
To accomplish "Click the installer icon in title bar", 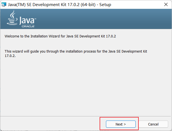I will click(x=4, y=5).
